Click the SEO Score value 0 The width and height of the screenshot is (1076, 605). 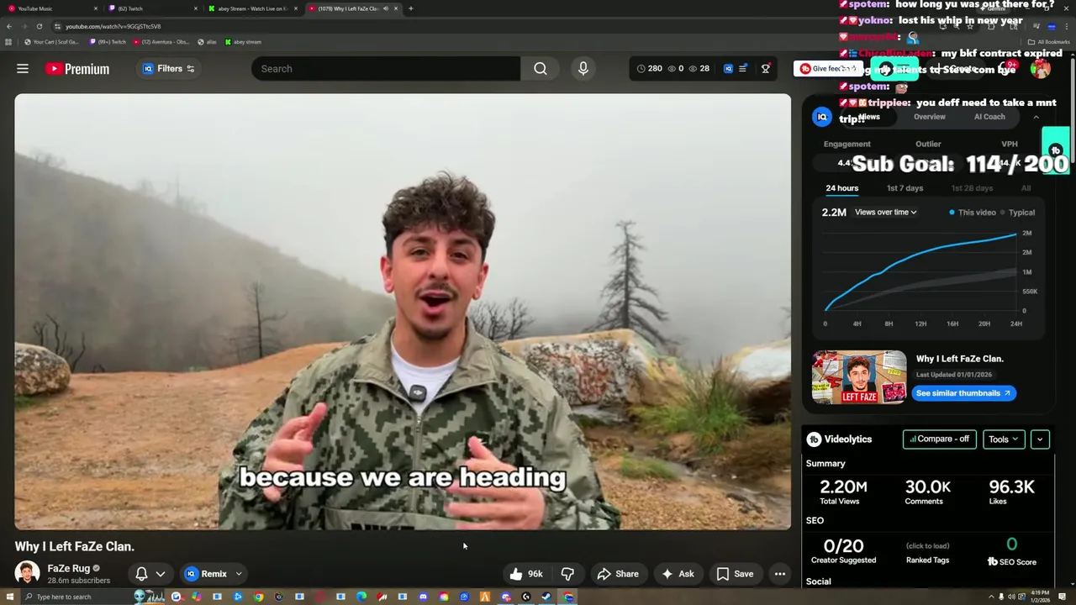1012,544
